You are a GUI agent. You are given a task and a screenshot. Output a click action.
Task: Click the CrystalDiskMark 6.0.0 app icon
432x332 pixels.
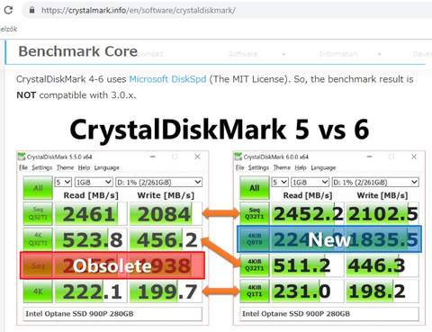pyautogui.click(x=238, y=157)
